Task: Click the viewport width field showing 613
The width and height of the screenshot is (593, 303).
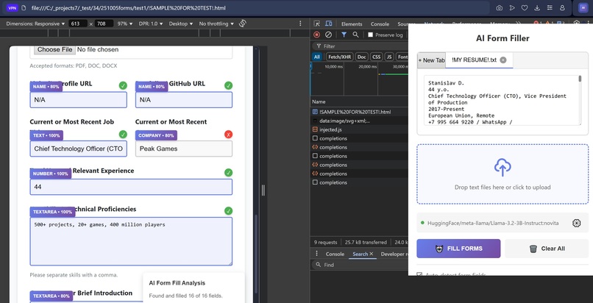Action: [x=78, y=24]
